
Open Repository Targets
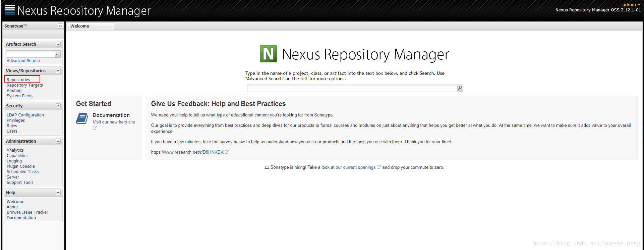tap(25, 85)
